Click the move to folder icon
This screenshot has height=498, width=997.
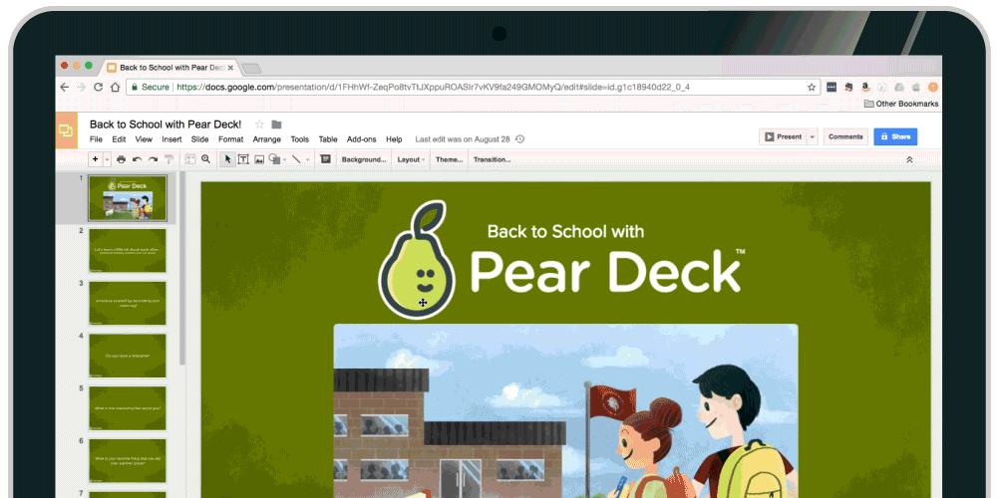click(276, 124)
